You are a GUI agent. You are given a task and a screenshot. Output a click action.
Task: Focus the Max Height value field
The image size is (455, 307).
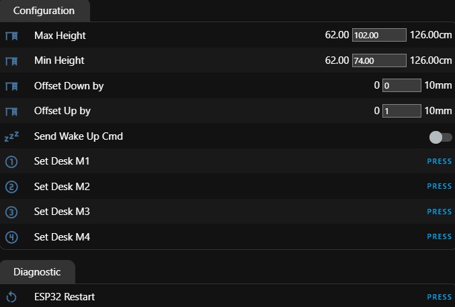tap(379, 35)
